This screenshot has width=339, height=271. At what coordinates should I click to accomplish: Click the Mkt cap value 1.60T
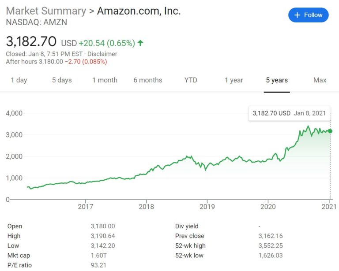pos(99,256)
